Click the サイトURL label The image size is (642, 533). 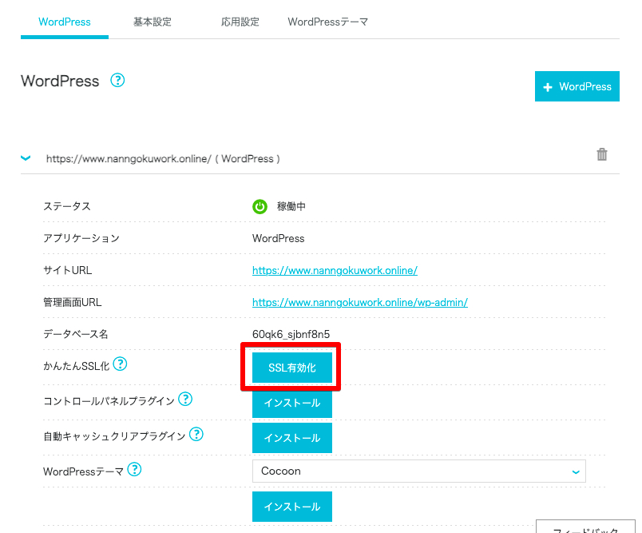click(x=68, y=270)
